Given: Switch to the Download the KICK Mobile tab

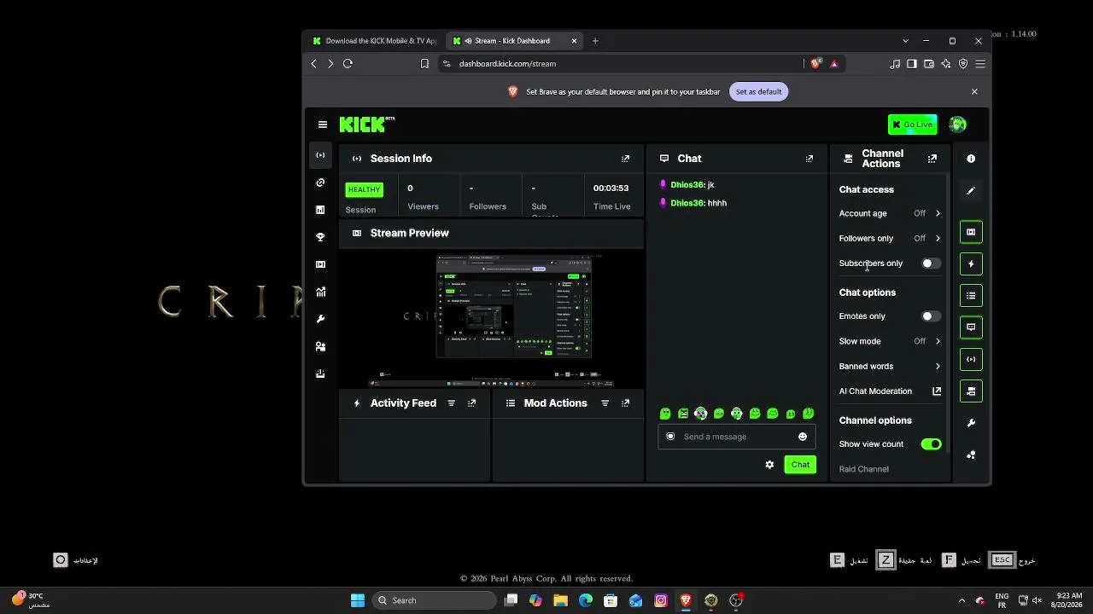Looking at the screenshot, I should click(x=375, y=41).
